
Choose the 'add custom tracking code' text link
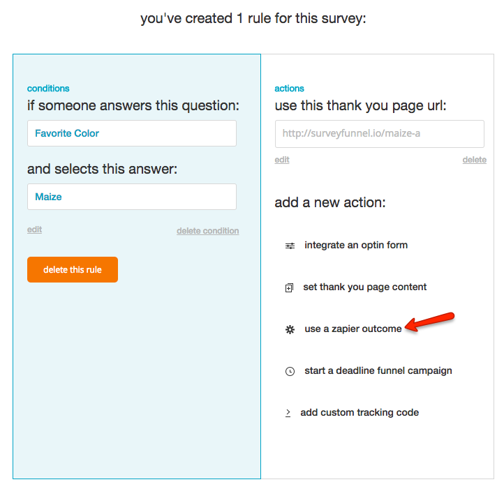coord(360,412)
